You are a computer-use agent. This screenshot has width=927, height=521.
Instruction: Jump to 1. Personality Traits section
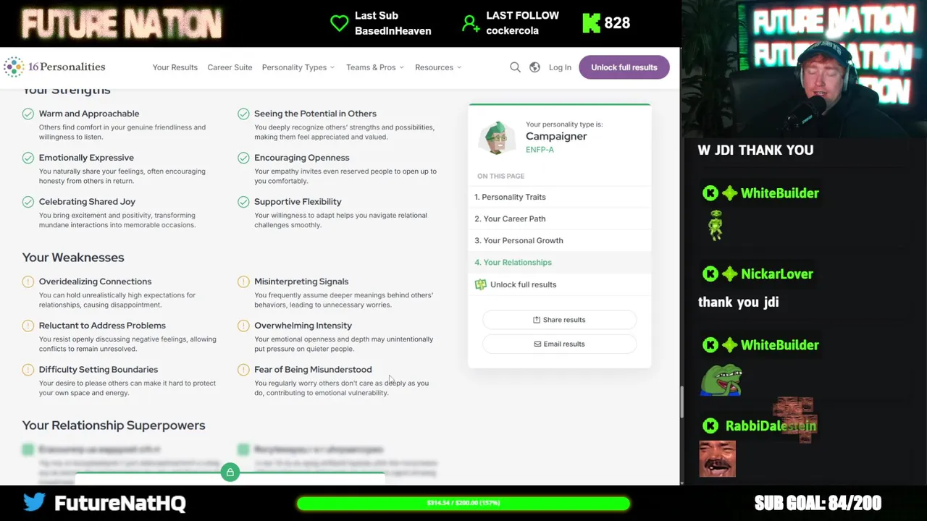[x=559, y=197]
